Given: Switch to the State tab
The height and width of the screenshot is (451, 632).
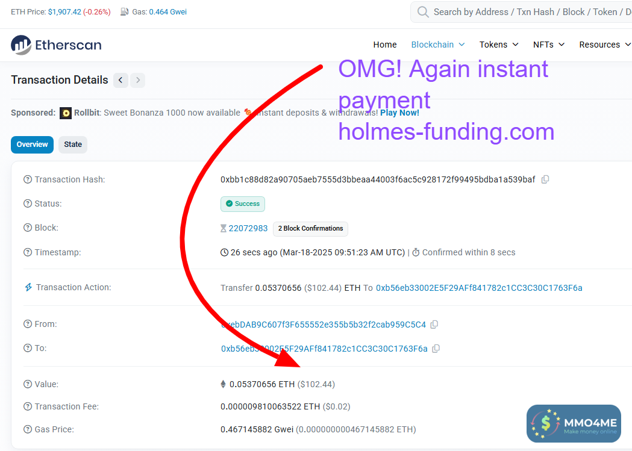Looking at the screenshot, I should pyautogui.click(x=73, y=145).
